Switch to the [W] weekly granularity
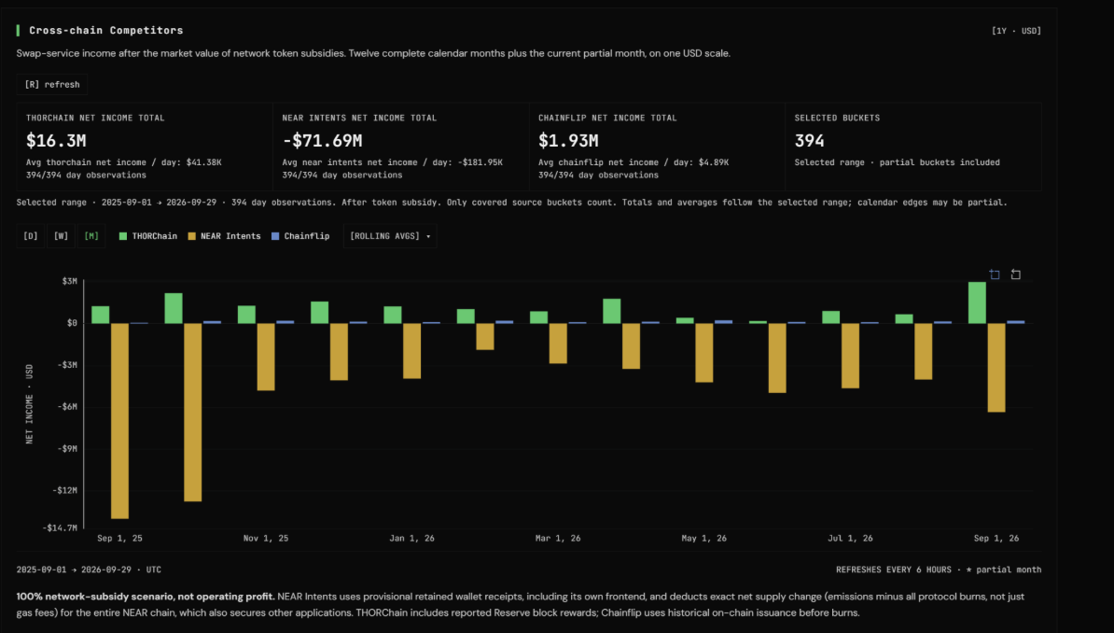Screen dimensions: 1114x633 (x=61, y=236)
